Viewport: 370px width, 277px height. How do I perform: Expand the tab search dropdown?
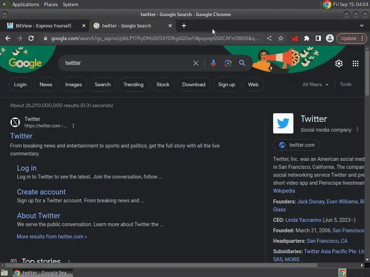[361, 26]
